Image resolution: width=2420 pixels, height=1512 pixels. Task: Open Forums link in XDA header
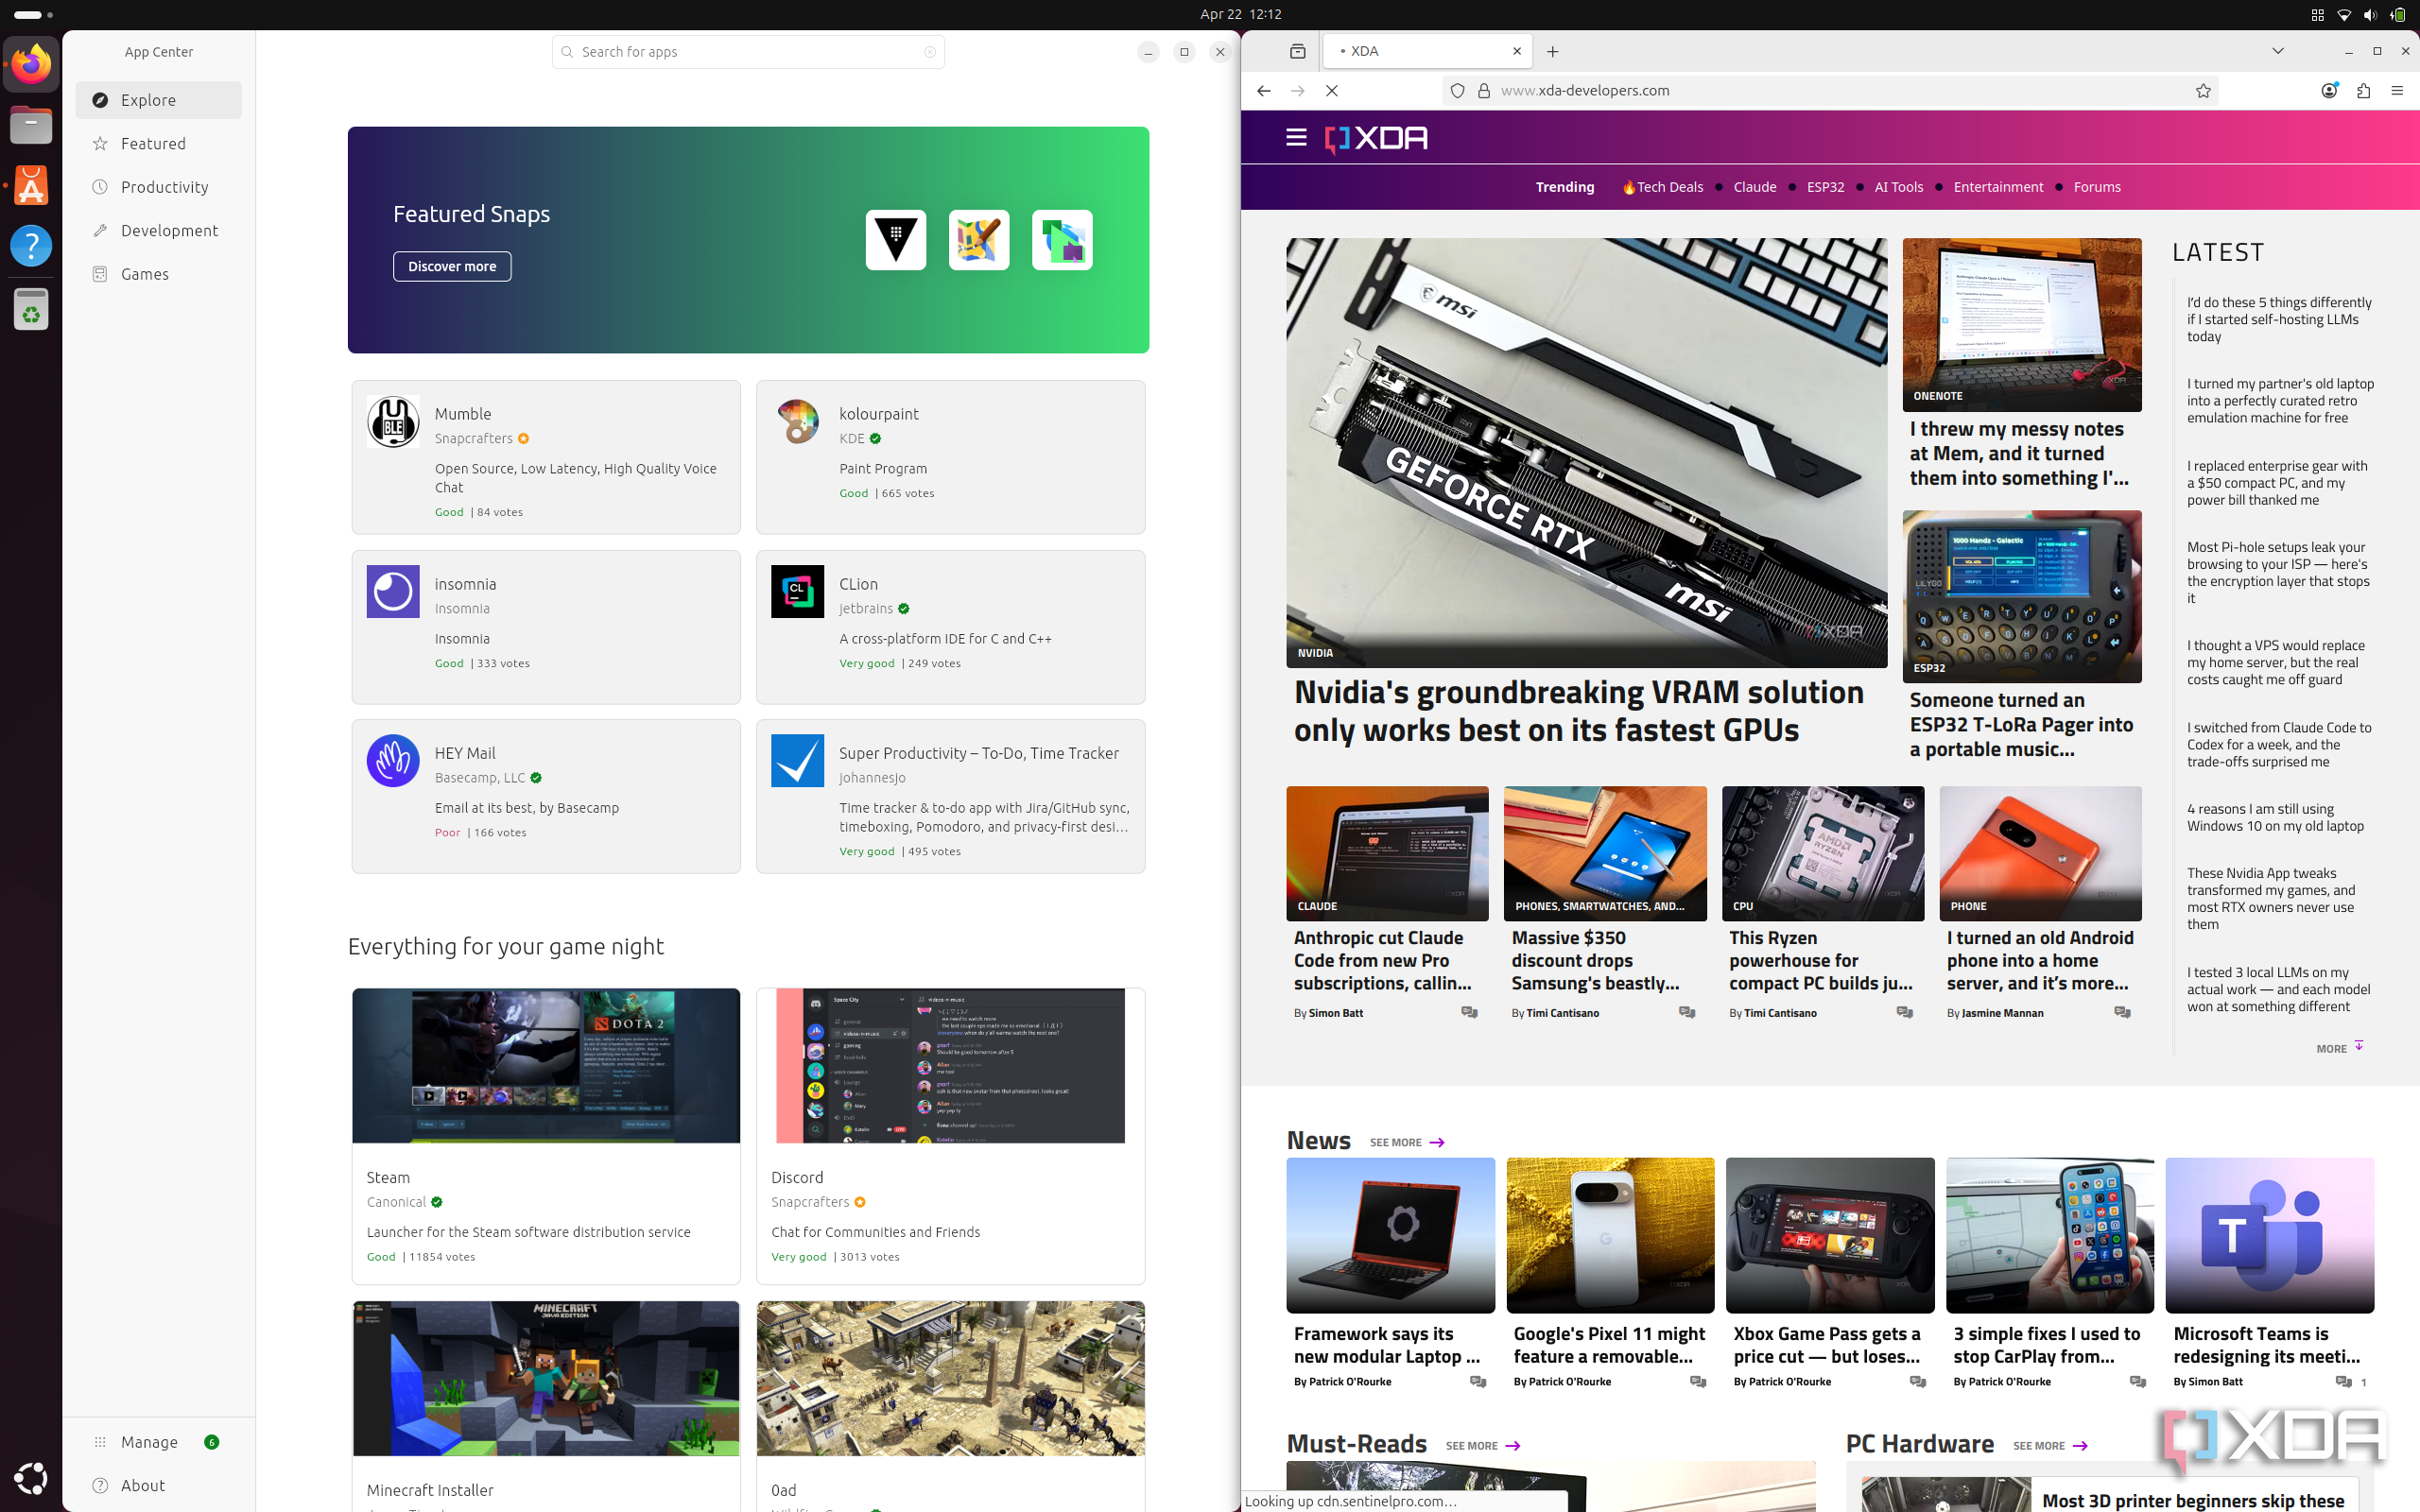click(x=2097, y=187)
